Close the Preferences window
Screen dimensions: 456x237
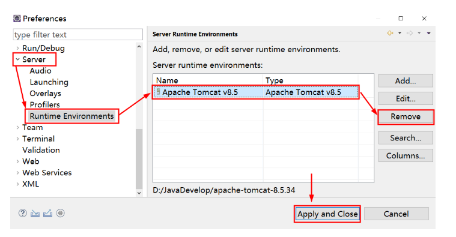[424, 18]
